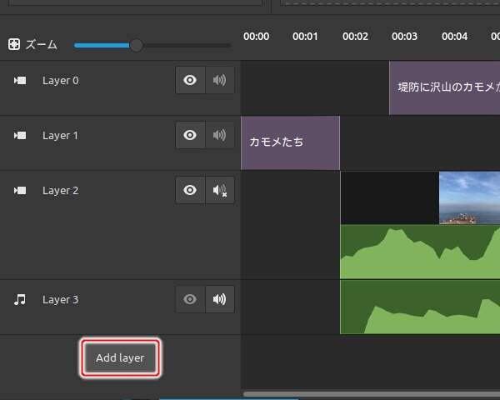This screenshot has height=400, width=500.
Task: Jump to 00:02 on the timeline ruler
Action: [x=355, y=37]
